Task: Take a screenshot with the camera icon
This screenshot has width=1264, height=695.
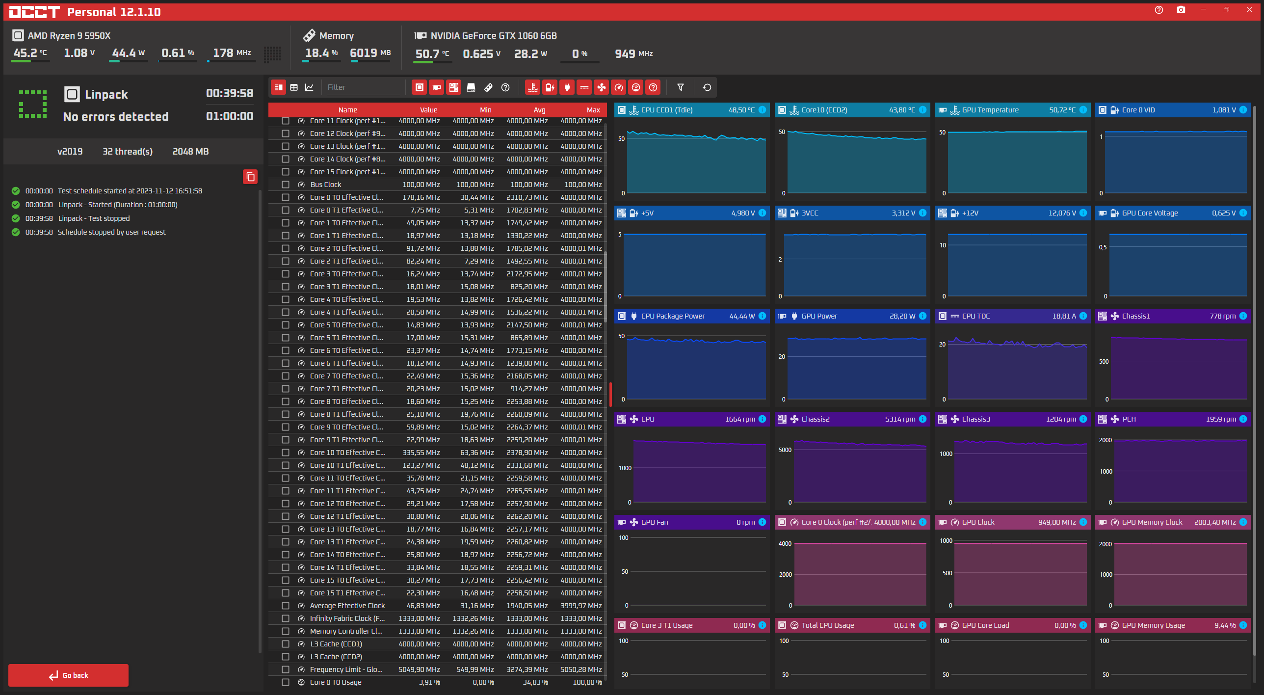Action: pyautogui.click(x=1181, y=10)
